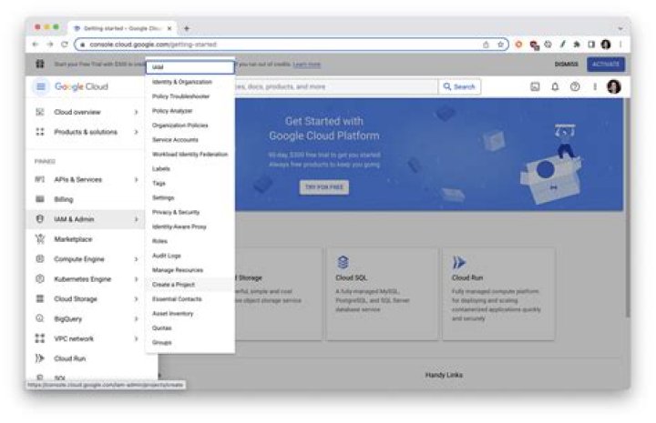This screenshot has width=656, height=423.
Task: Click the VPC network icon
Action: pos(40,338)
